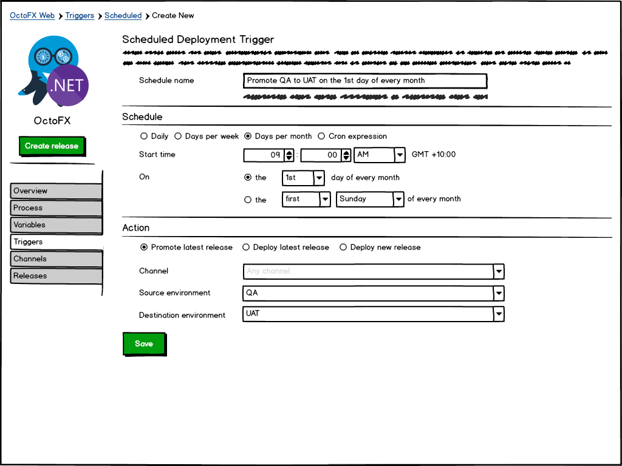The image size is (622, 466).
Task: Expand the 1st day of month dropdown
Action: tap(319, 178)
